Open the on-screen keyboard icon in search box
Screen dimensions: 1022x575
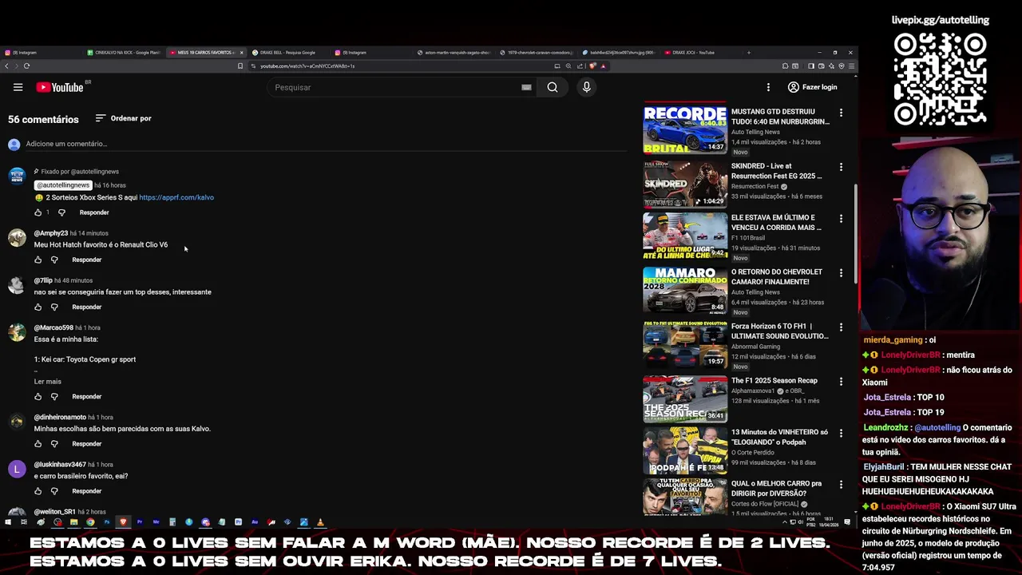[x=526, y=87]
